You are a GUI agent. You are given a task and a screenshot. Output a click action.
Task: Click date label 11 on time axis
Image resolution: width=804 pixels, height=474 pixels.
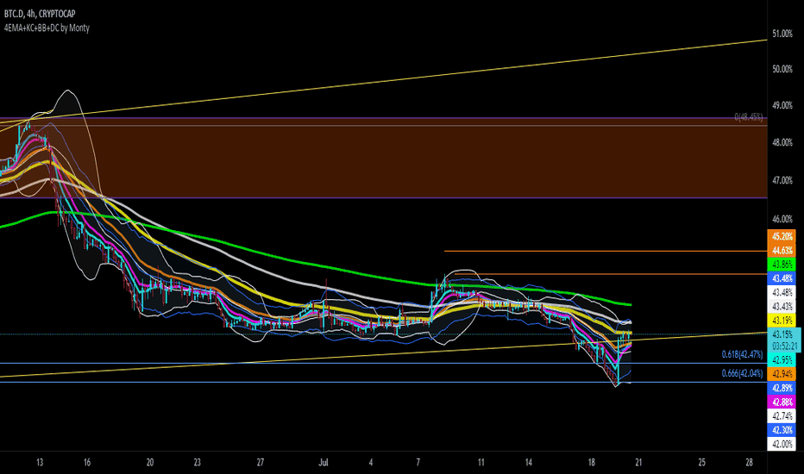point(481,462)
